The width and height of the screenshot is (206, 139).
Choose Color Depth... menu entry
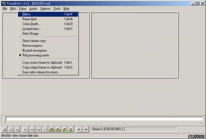coord(48,24)
